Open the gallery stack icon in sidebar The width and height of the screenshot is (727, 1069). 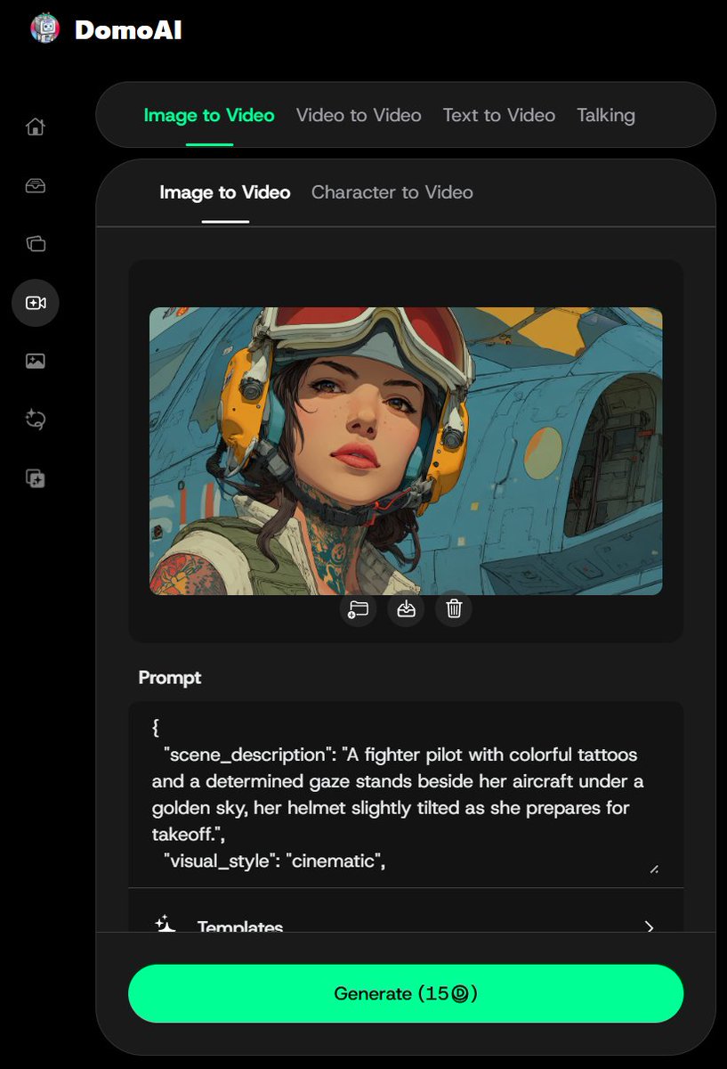(36, 243)
